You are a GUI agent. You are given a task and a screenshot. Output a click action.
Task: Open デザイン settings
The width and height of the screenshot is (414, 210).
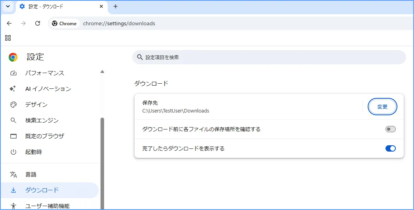[49, 105]
